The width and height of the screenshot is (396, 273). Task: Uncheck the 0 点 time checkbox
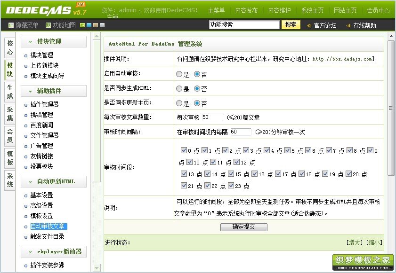(184, 150)
